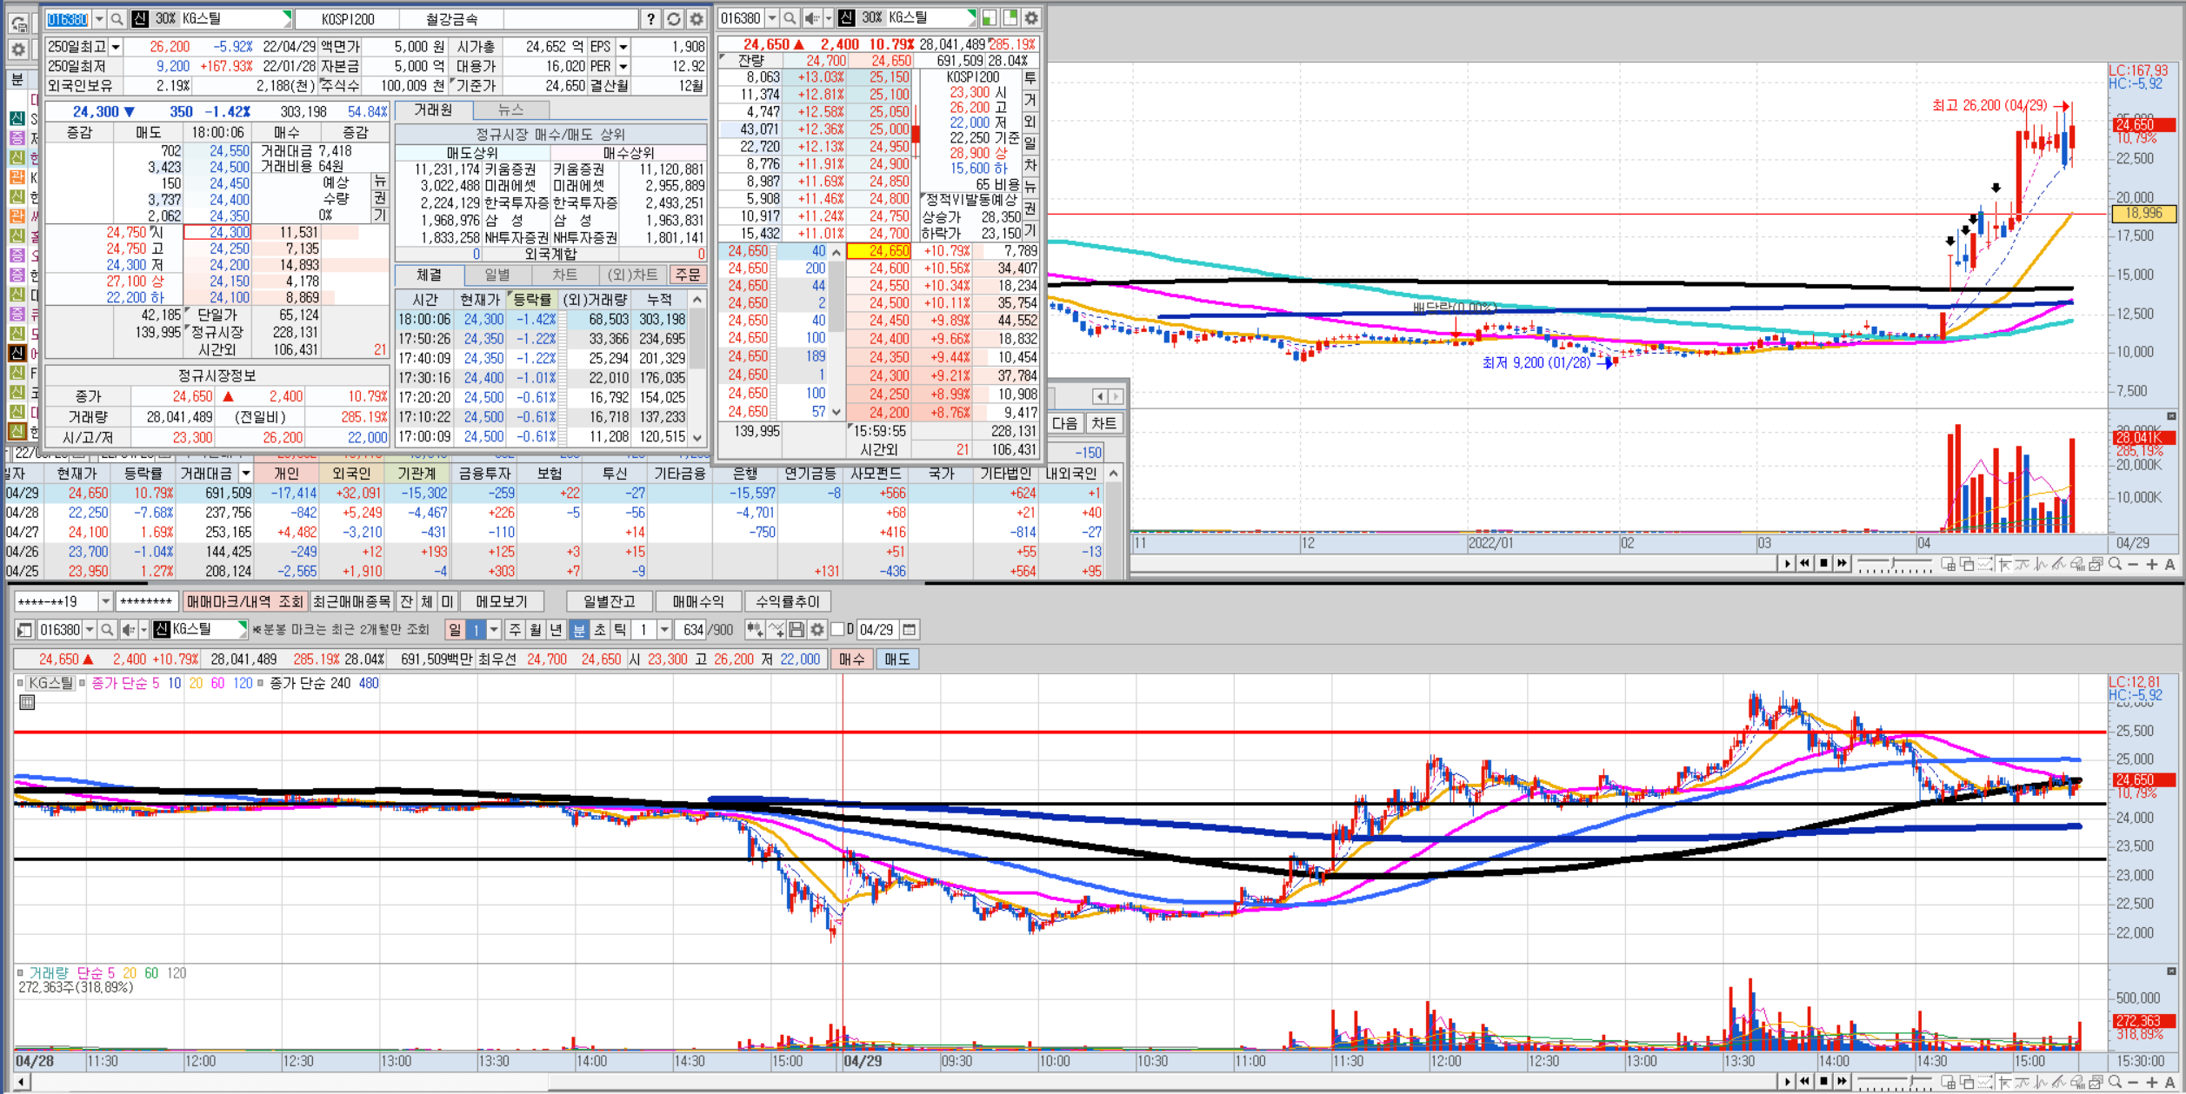Click the red 매수 buy button
The height and width of the screenshot is (1094, 2186).
tap(852, 660)
